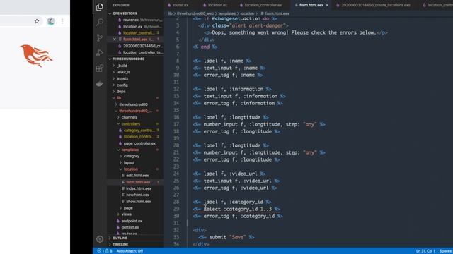Viewport: 453px width, 254px height.
Task: Place cursor on the select :category_id line
Action: [236, 209]
